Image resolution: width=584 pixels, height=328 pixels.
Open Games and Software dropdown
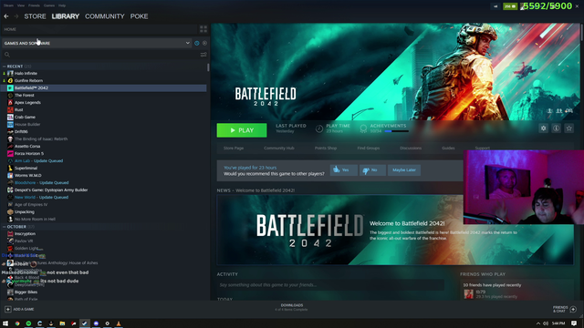(x=97, y=43)
